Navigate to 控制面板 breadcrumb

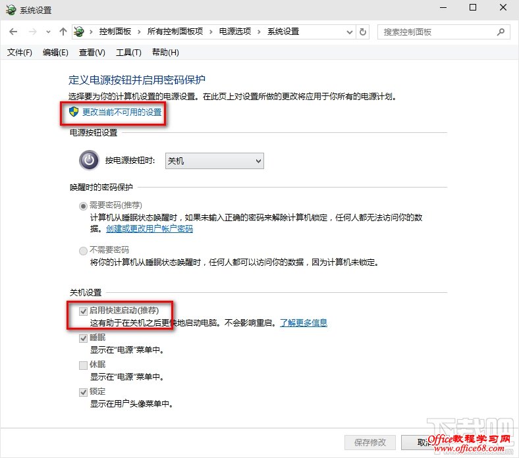pos(115,32)
